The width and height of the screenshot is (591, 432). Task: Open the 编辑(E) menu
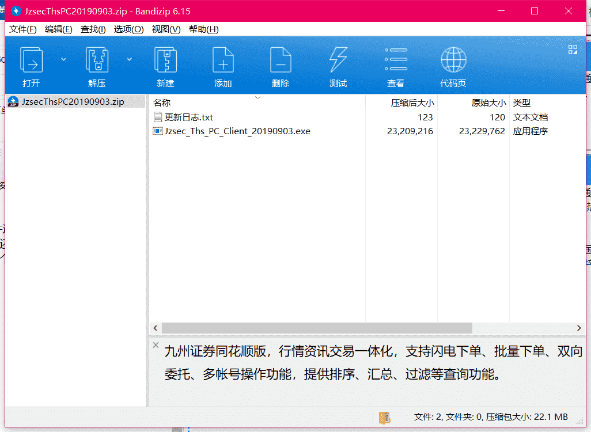click(58, 29)
